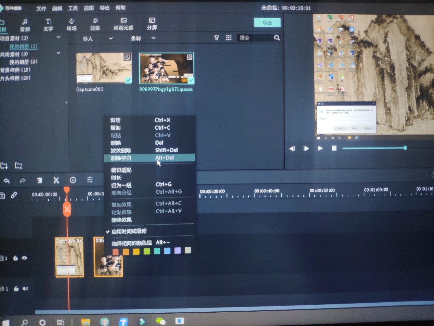
Task: Collapse the 项目素材 tree section
Action: [58, 37]
